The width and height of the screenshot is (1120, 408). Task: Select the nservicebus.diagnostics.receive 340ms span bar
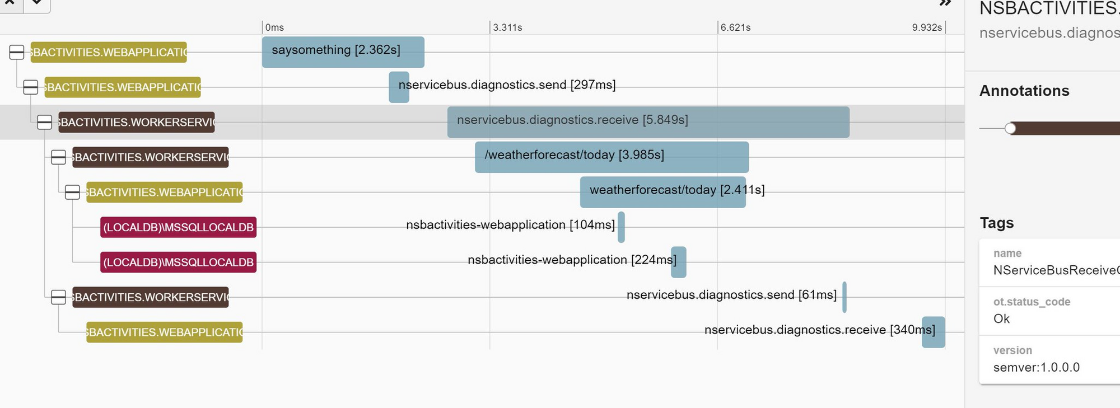[x=934, y=332]
